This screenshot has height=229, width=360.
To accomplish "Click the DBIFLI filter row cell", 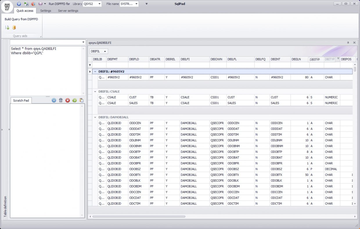I will pyautogui.click(x=195, y=65).
